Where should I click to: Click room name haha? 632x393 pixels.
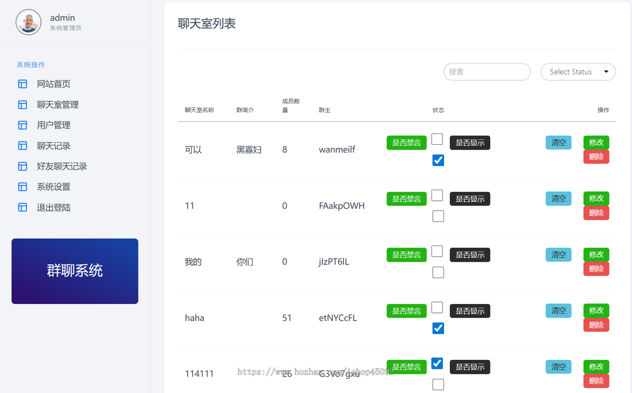click(x=194, y=318)
